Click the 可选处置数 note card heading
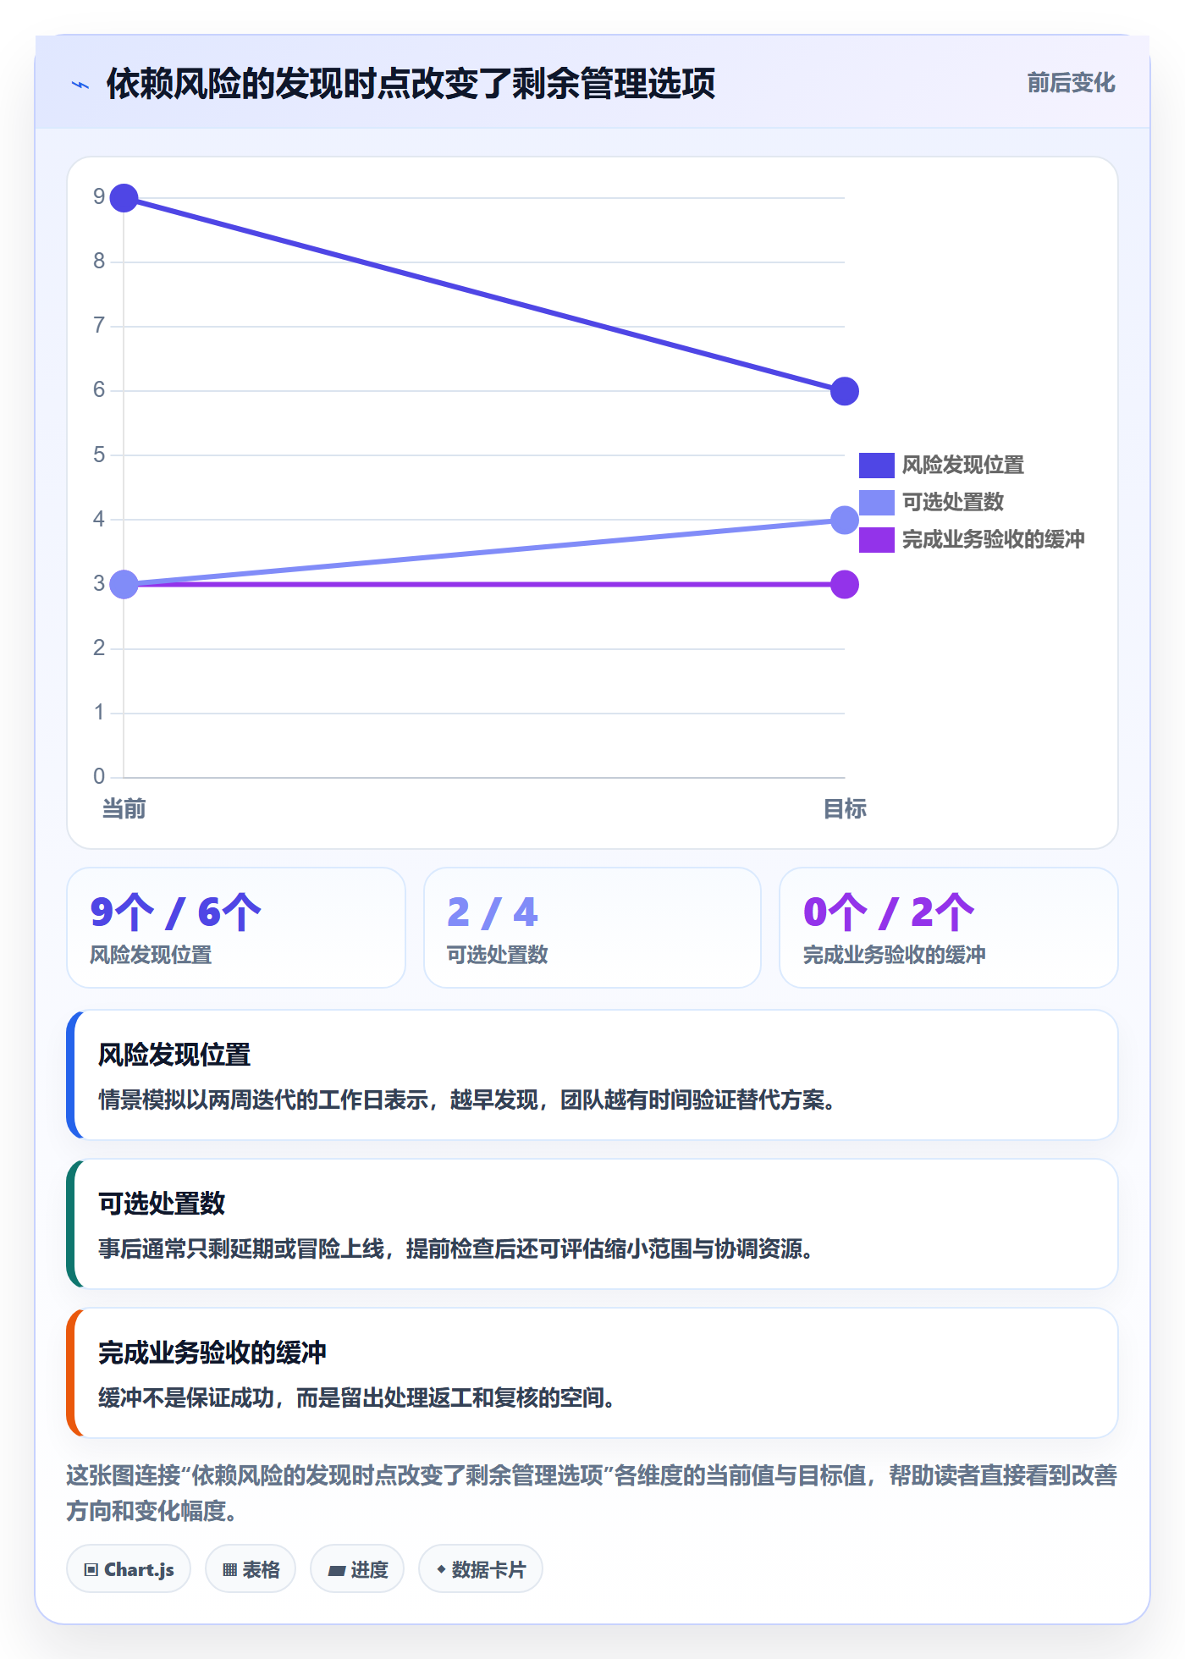Screen dimensions: 1185x1659 [x=162, y=1204]
